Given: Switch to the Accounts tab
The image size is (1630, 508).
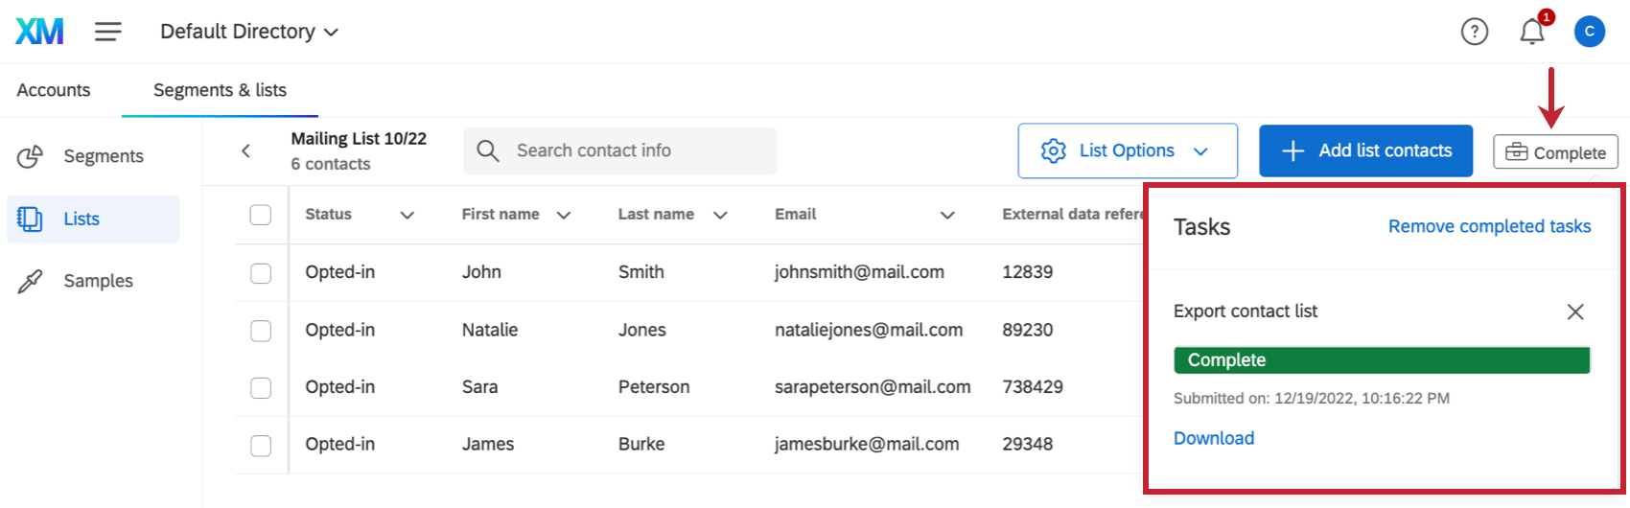Looking at the screenshot, I should coord(54,90).
